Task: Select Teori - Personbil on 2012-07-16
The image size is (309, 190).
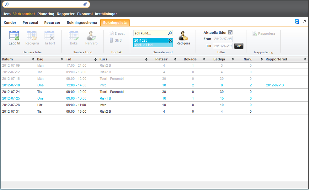Action: click(x=112, y=79)
